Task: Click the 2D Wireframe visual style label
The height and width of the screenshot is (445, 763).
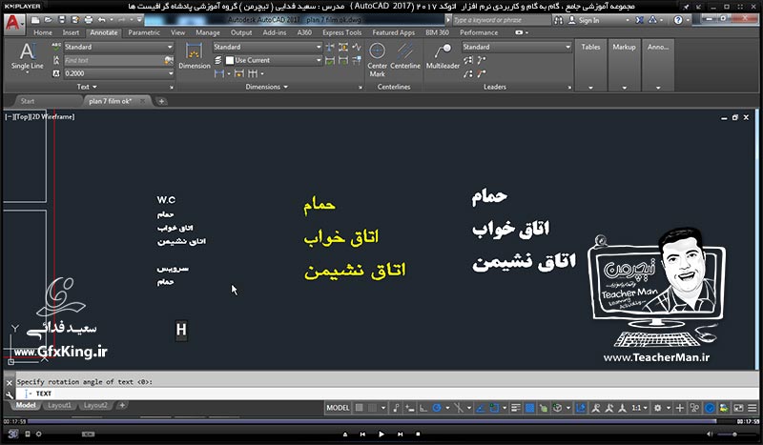Action: [53, 116]
